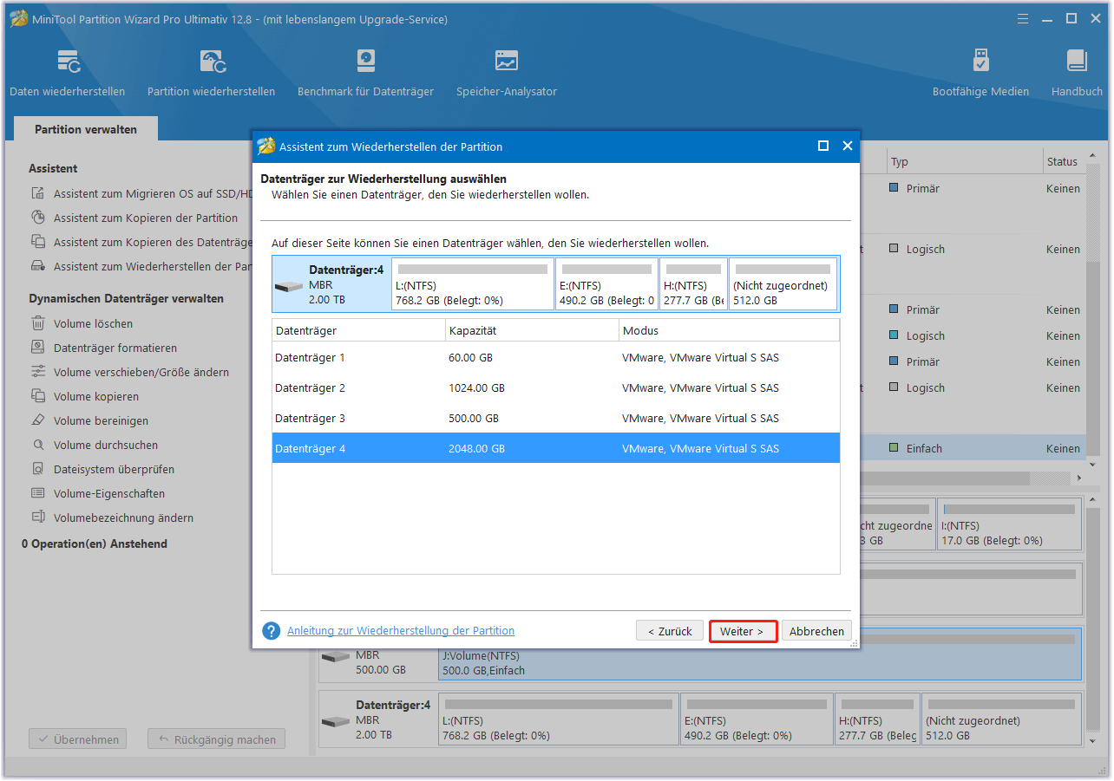The width and height of the screenshot is (1114, 781).
Task: Launch Benchmark für Datenträger
Action: 365,74
